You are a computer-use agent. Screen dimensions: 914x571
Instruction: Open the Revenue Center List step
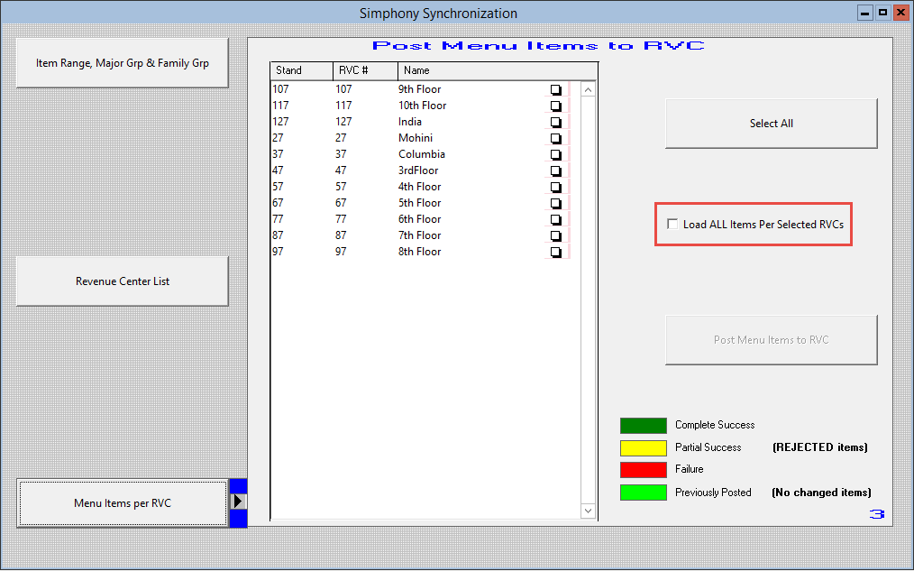click(123, 281)
